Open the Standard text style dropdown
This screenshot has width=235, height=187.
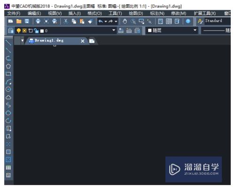click(218, 21)
